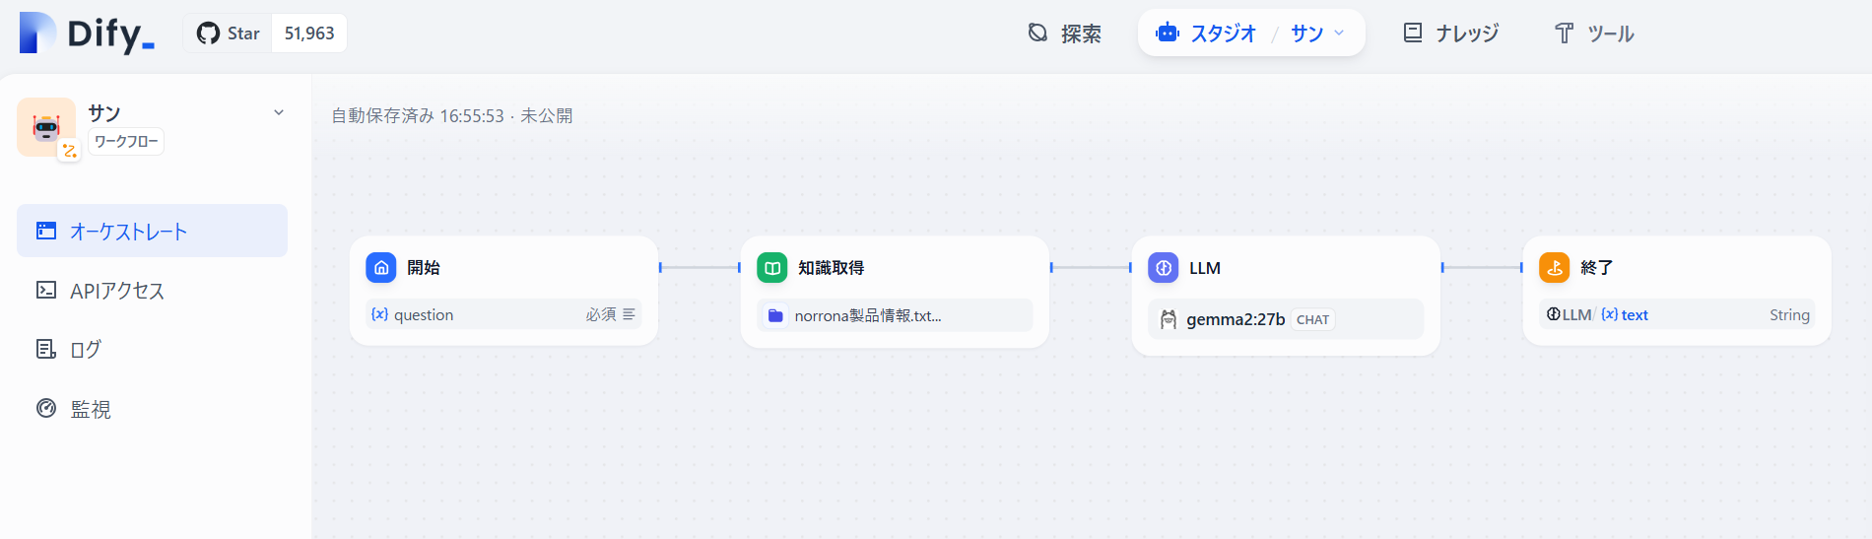Click the 探索 compass icon
The image size is (1872, 539).
1037,33
